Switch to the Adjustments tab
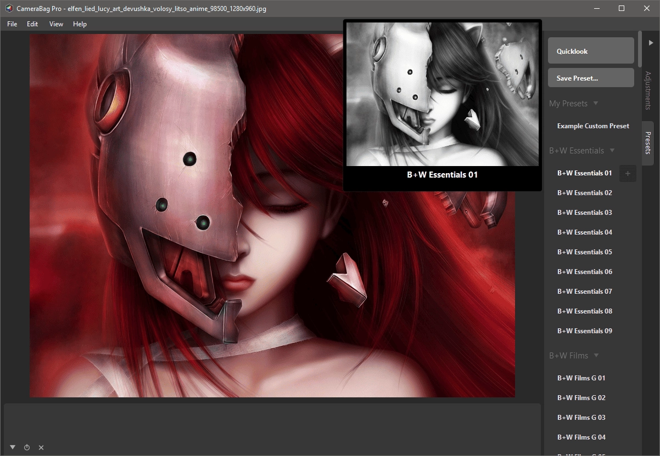This screenshot has height=456, width=660. pyautogui.click(x=648, y=90)
